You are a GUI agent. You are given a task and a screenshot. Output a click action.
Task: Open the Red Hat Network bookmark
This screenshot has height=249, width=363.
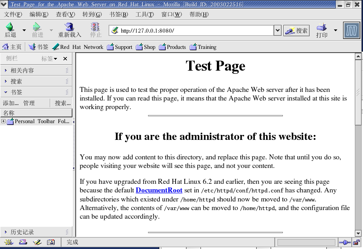coord(77,47)
